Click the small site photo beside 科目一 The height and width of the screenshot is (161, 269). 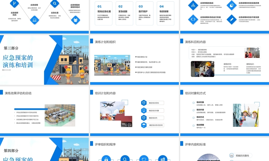252,53
